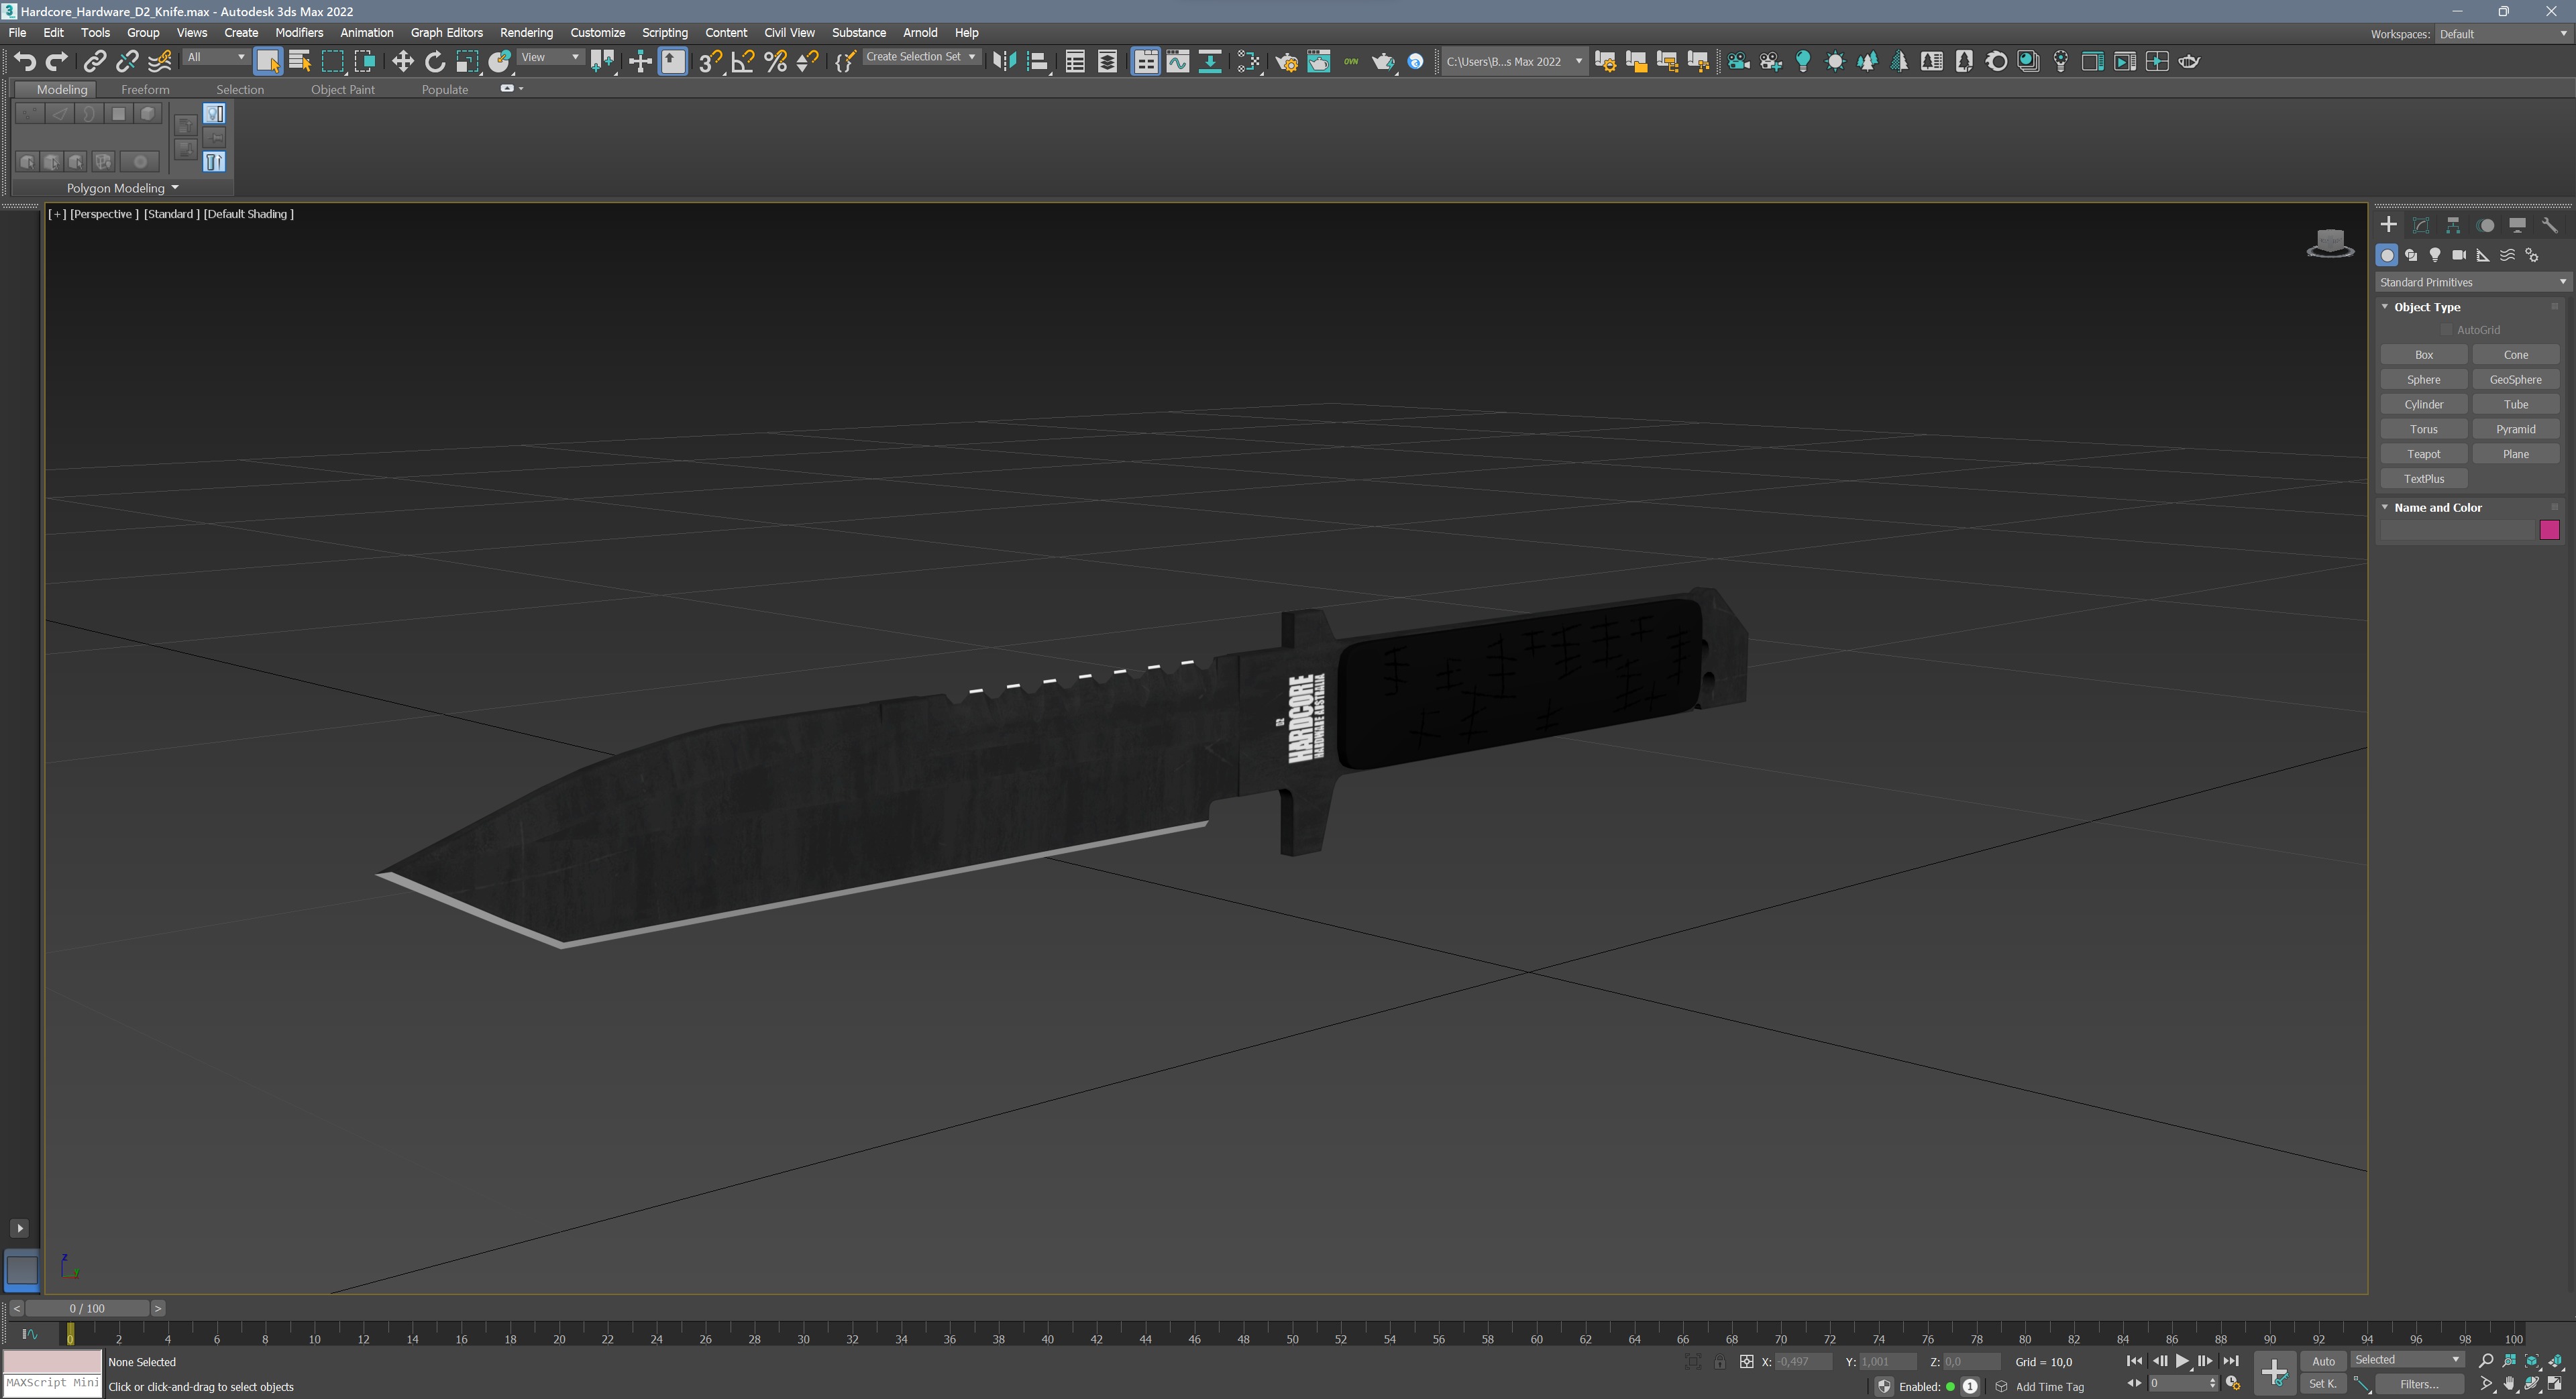The height and width of the screenshot is (1399, 2576).
Task: Click the TextPlus button
Action: 2423,479
